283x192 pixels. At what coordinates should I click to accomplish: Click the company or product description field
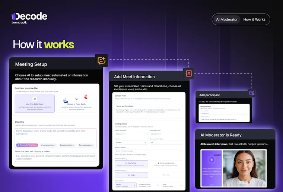(x=55, y=157)
